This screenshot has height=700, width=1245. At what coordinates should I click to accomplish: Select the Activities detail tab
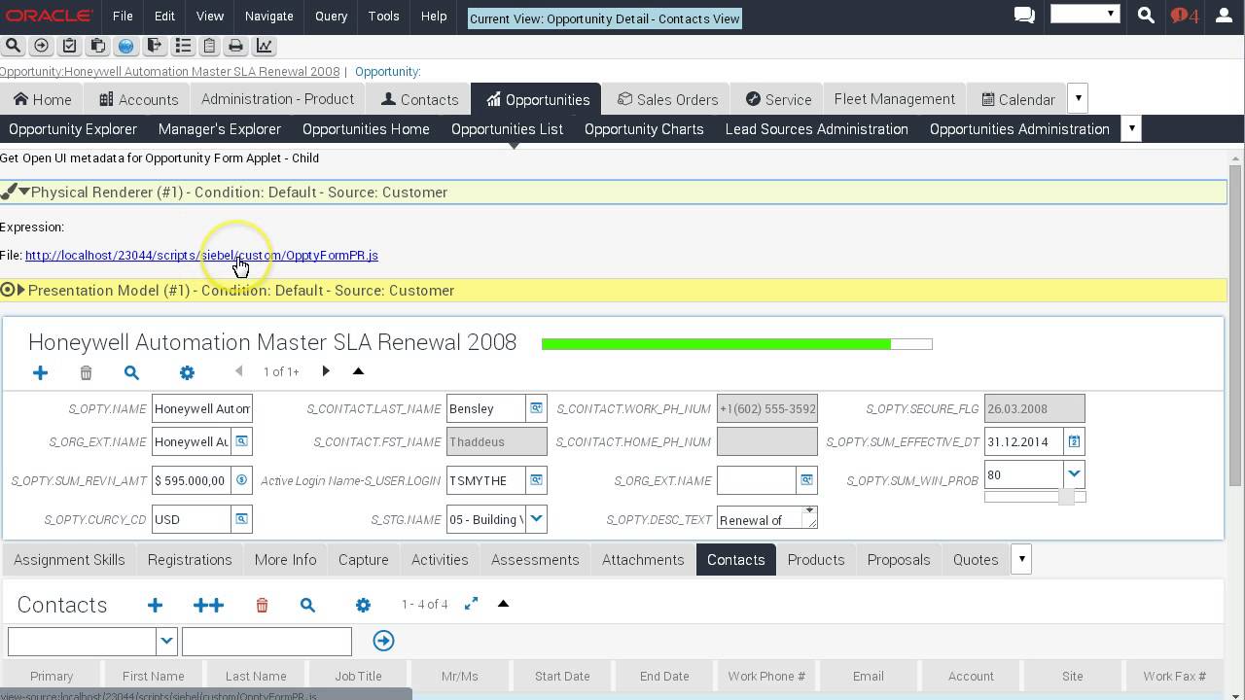pos(440,560)
